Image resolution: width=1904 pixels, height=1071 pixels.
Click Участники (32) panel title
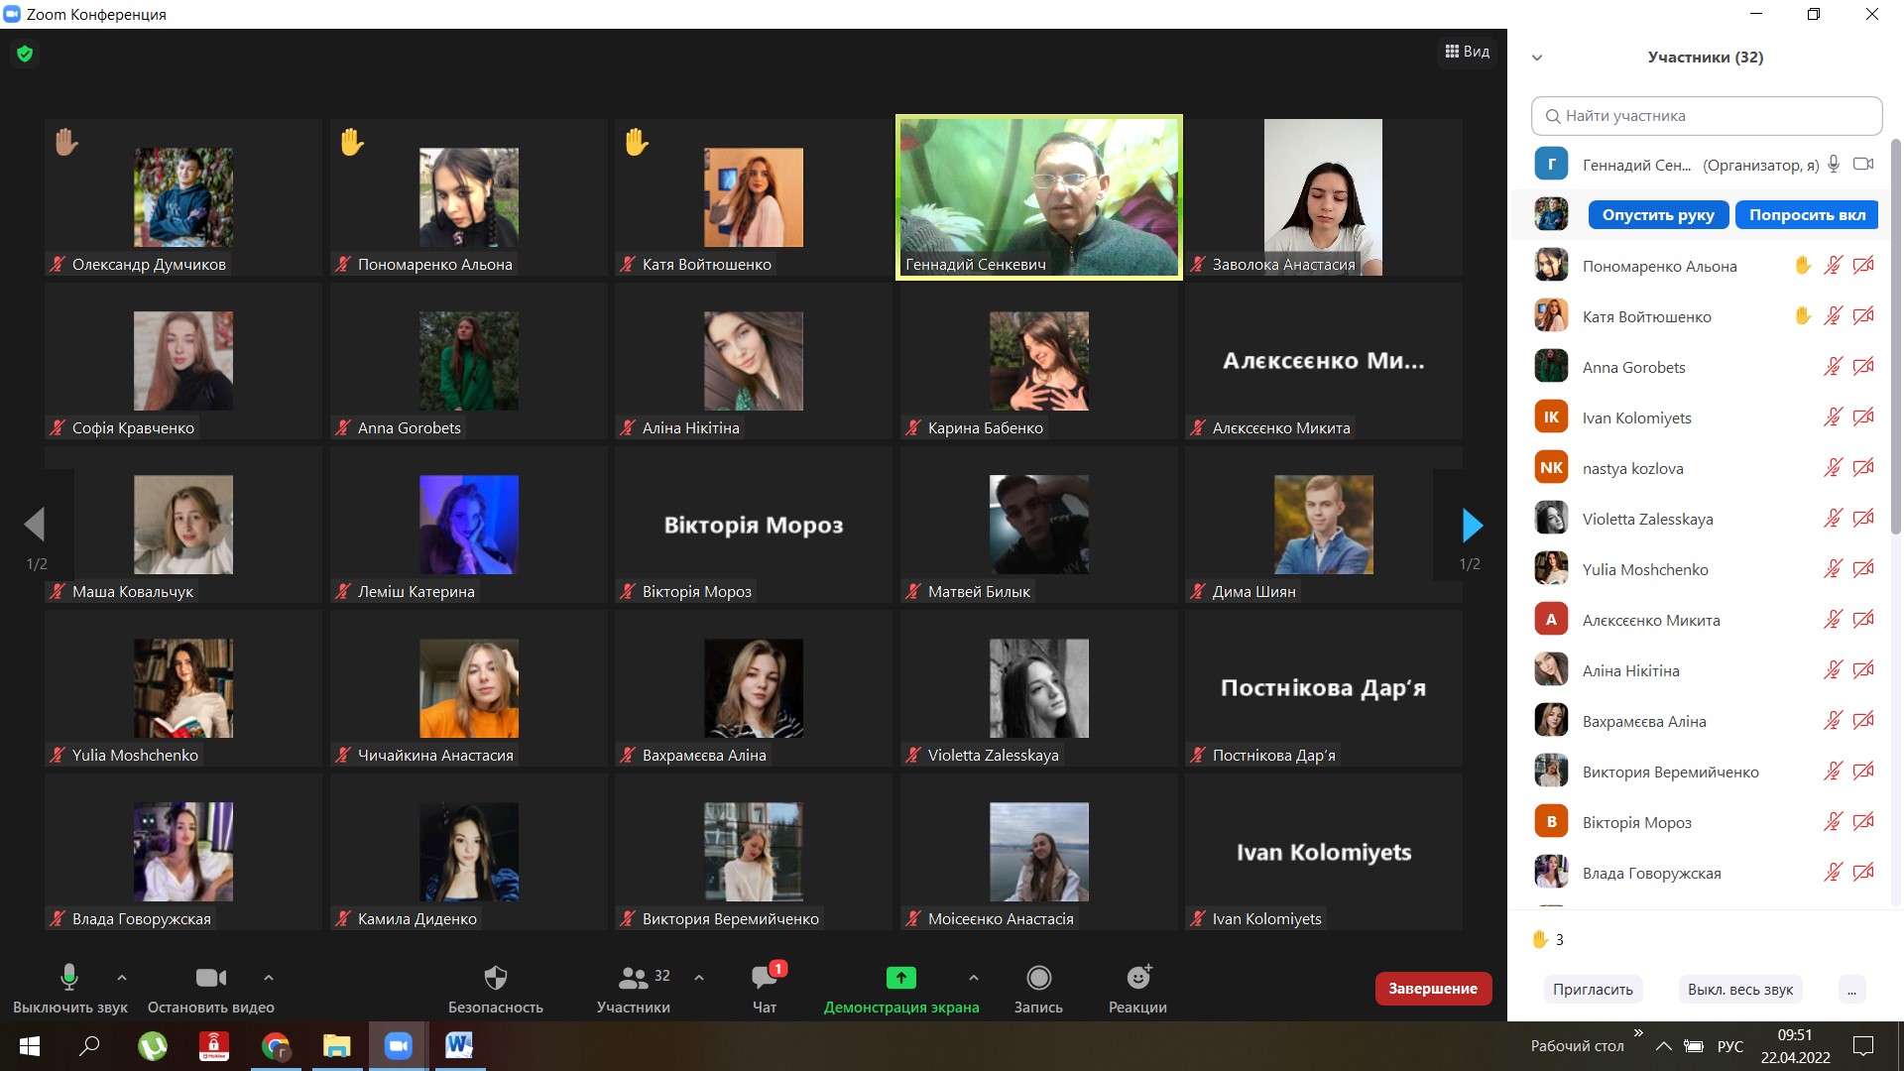coord(1706,58)
